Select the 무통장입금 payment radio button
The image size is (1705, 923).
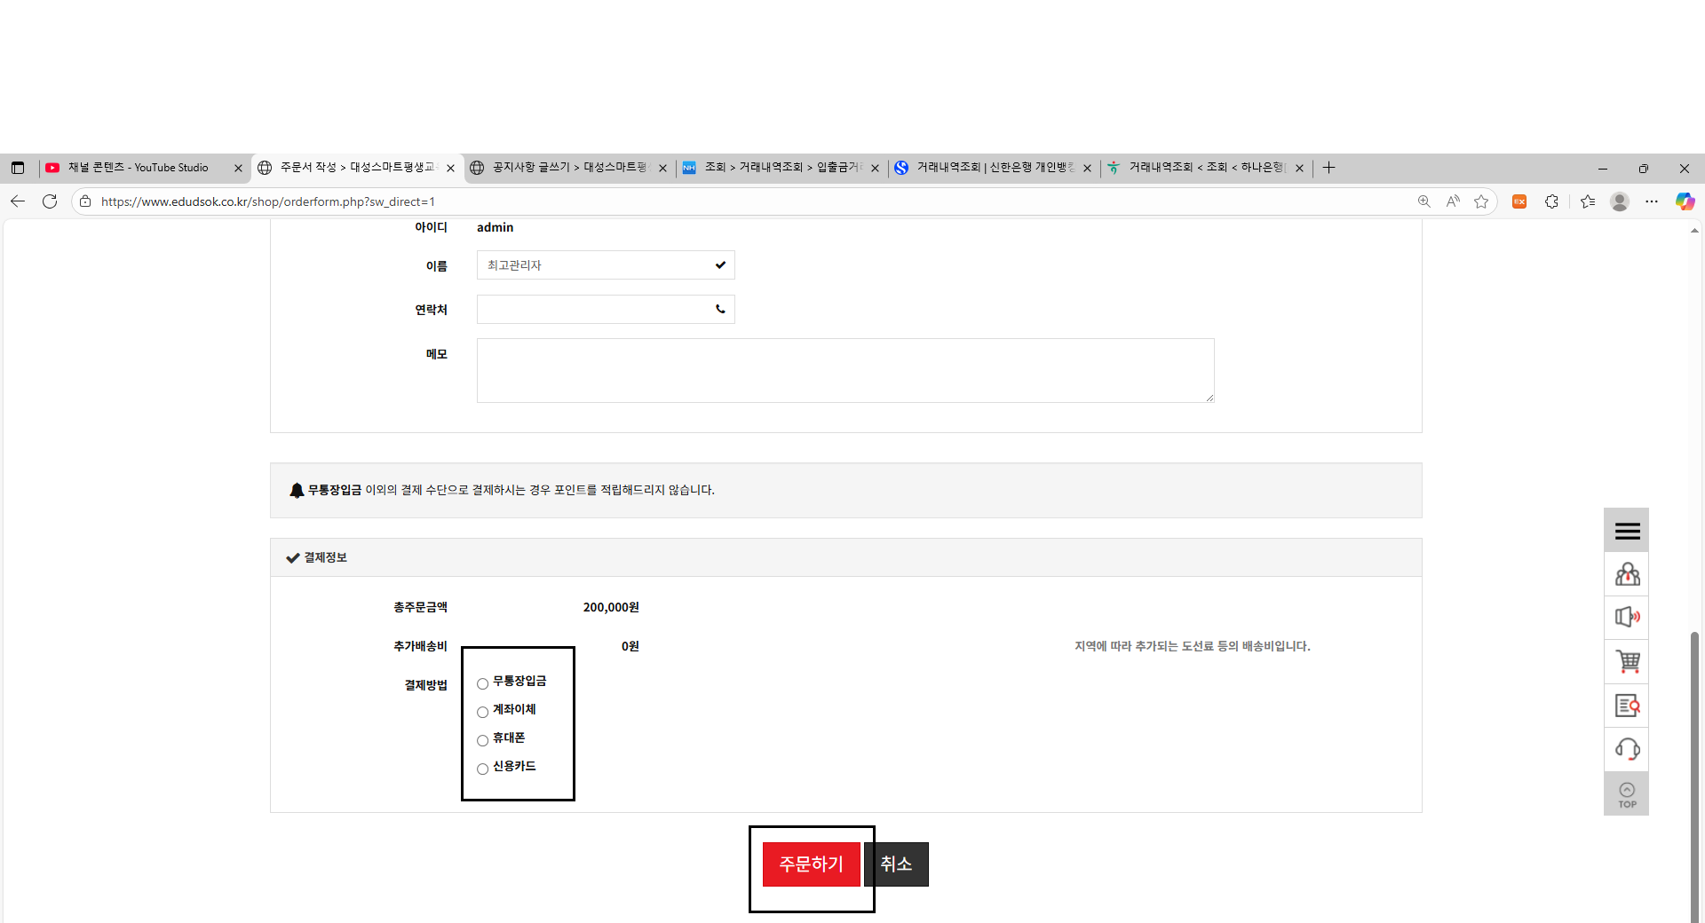482,683
